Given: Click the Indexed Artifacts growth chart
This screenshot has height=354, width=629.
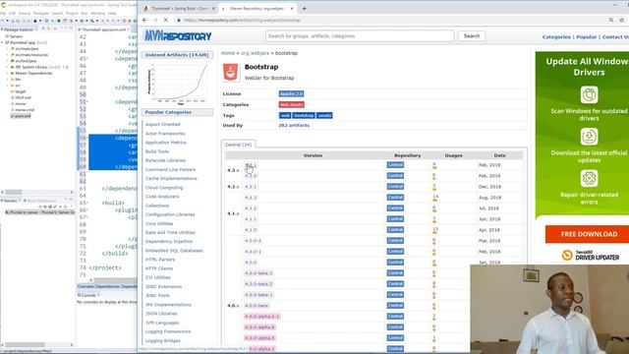Looking at the screenshot, I should (177, 83).
